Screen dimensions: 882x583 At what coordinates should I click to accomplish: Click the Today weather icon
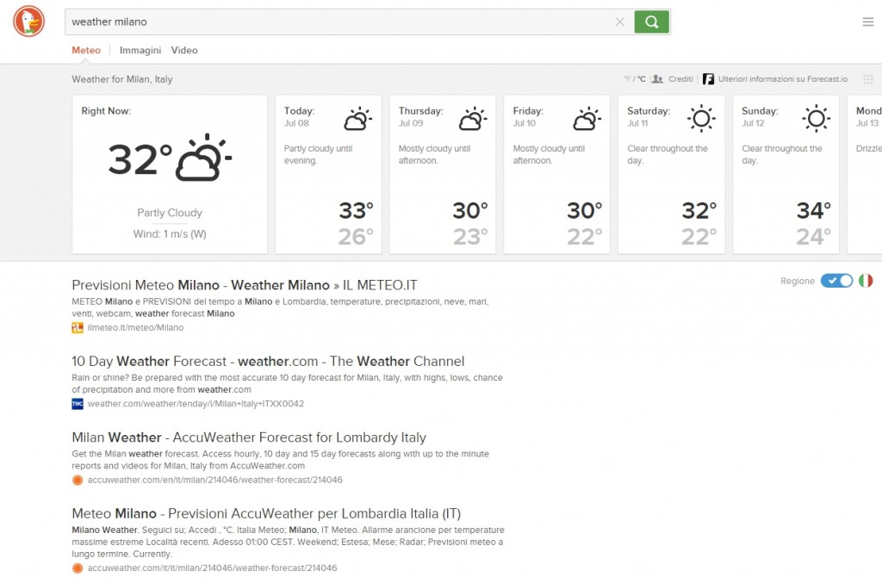coord(357,119)
